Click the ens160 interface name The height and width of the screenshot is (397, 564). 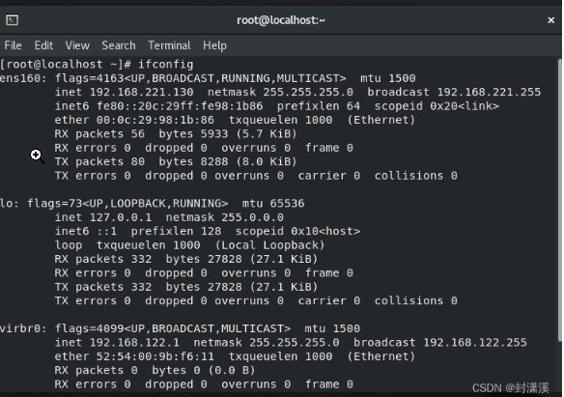(x=23, y=78)
